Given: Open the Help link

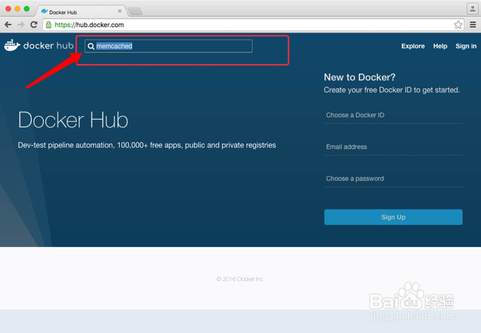Looking at the screenshot, I should pos(440,46).
